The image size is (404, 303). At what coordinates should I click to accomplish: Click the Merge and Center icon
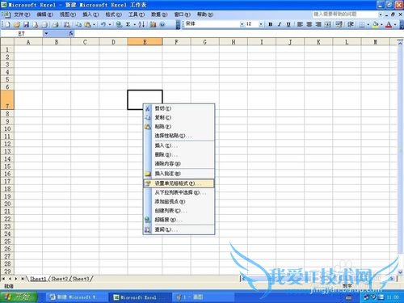(327, 24)
